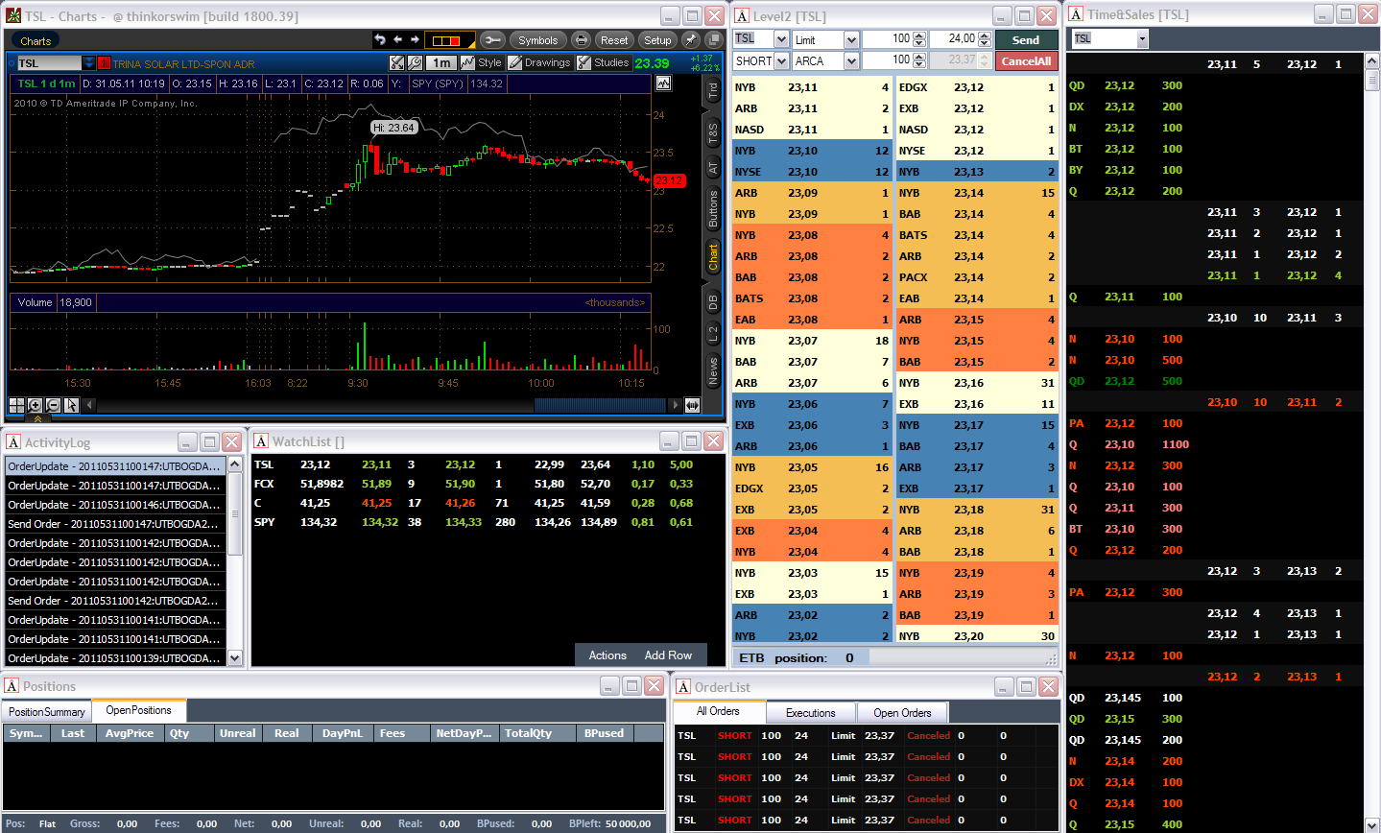Click the wrench settings button
The width and height of the screenshot is (1381, 833).
pyautogui.click(x=492, y=40)
